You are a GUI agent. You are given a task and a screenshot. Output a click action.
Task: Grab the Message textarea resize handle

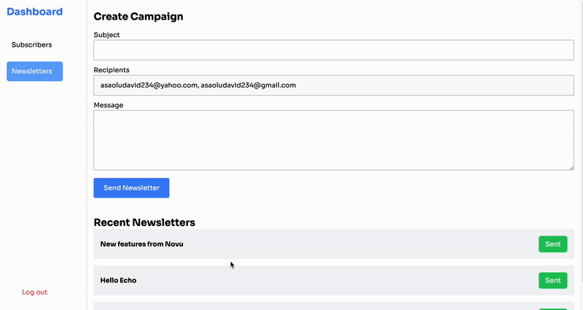click(x=571, y=167)
